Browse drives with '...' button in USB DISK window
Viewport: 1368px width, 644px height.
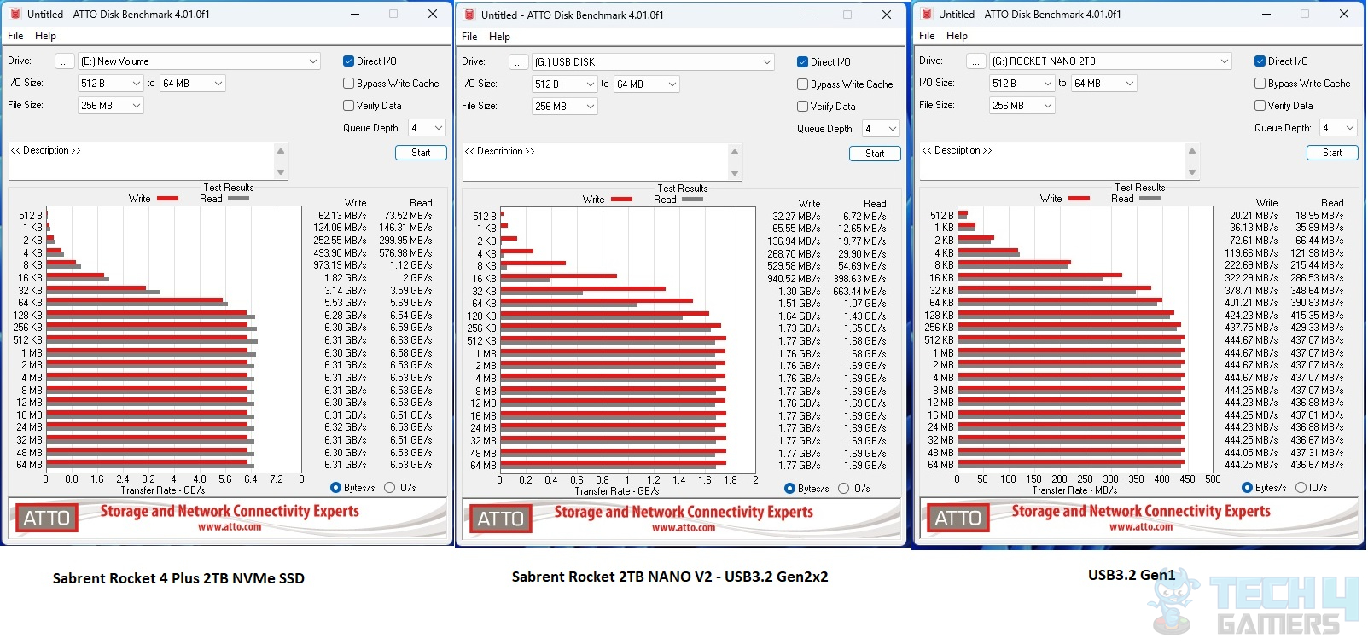[x=519, y=62]
